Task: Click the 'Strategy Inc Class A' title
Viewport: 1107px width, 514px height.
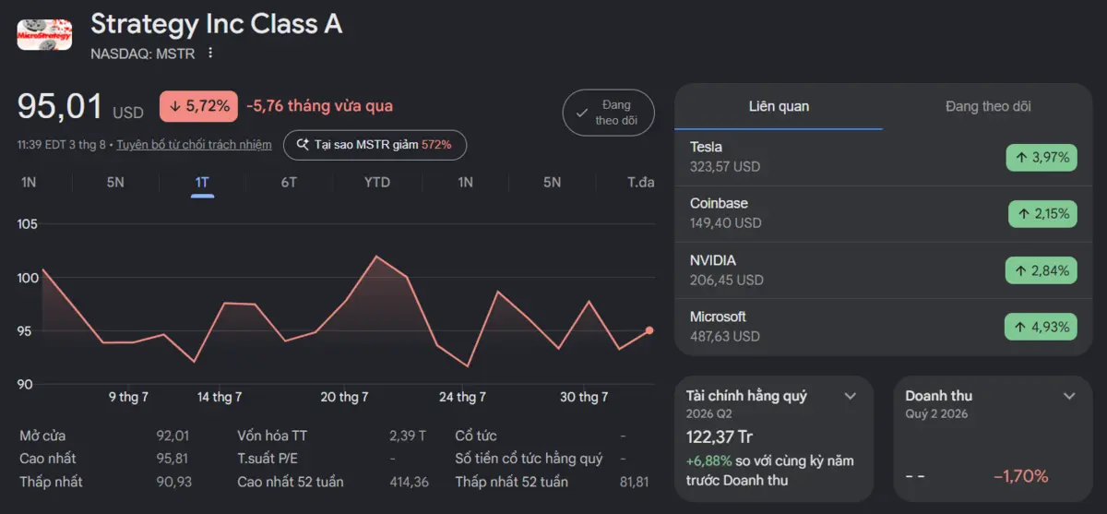Action: click(217, 24)
